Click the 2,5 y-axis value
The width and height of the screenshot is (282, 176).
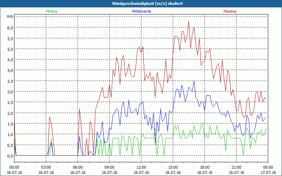click(x=10, y=102)
